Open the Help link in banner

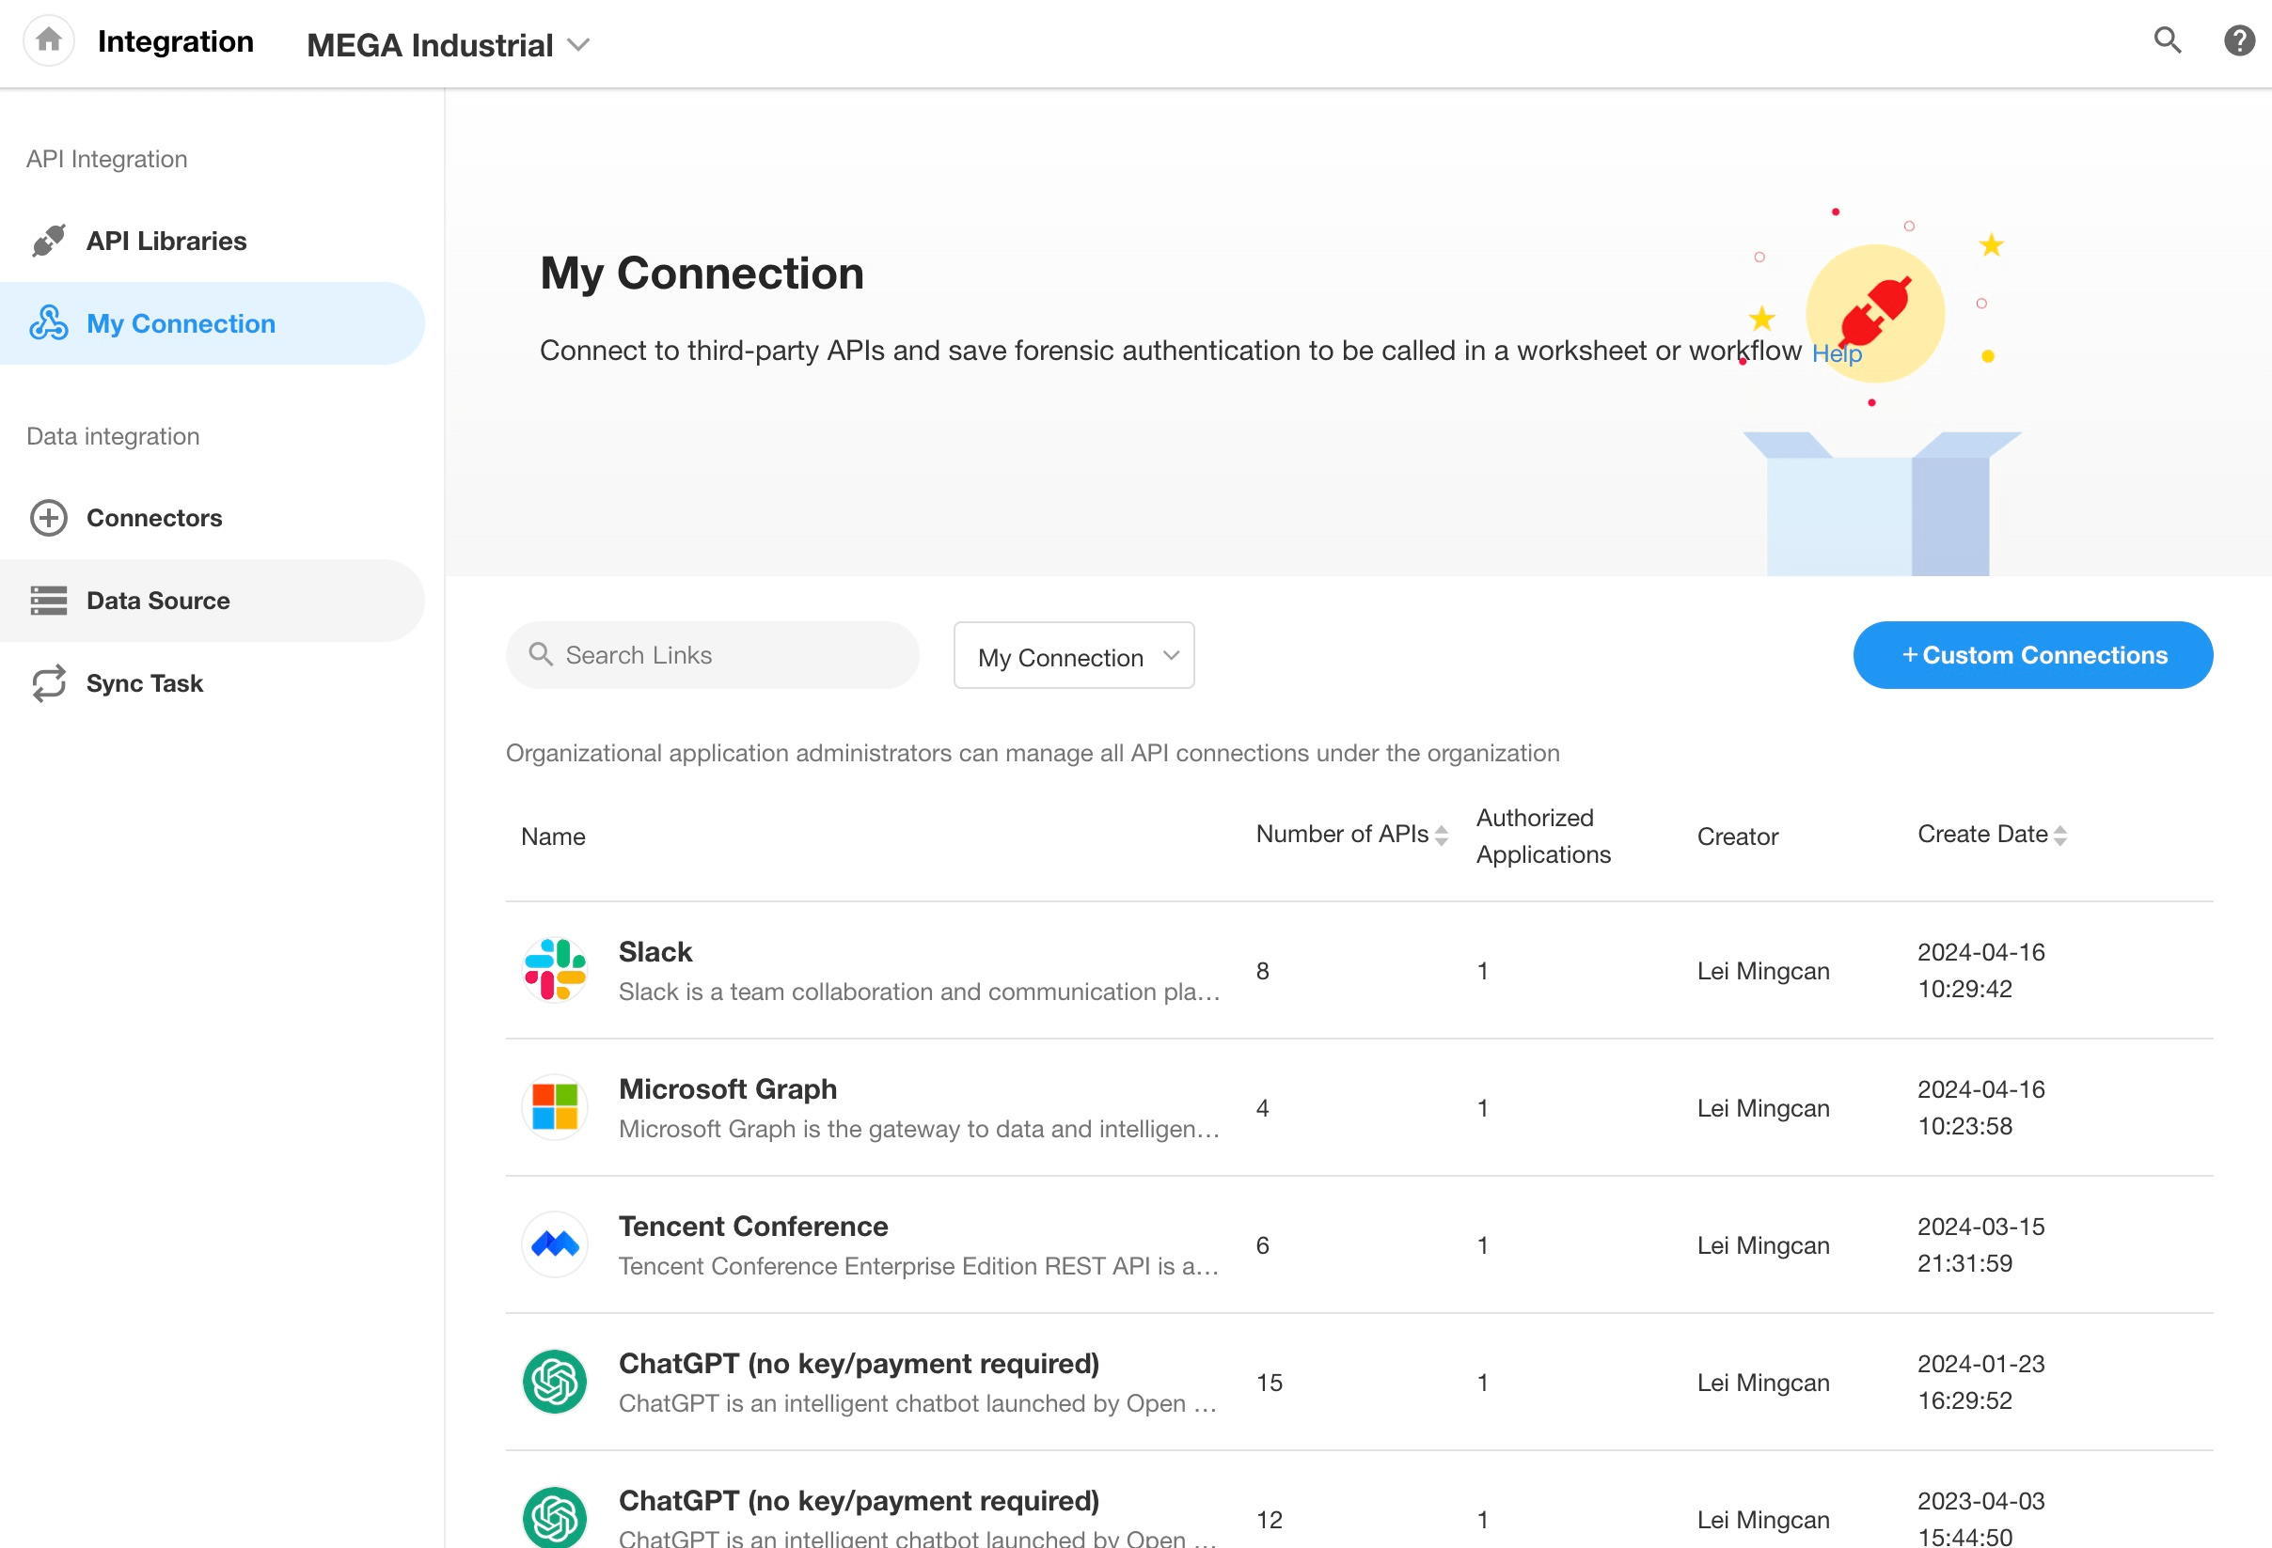click(x=1836, y=353)
